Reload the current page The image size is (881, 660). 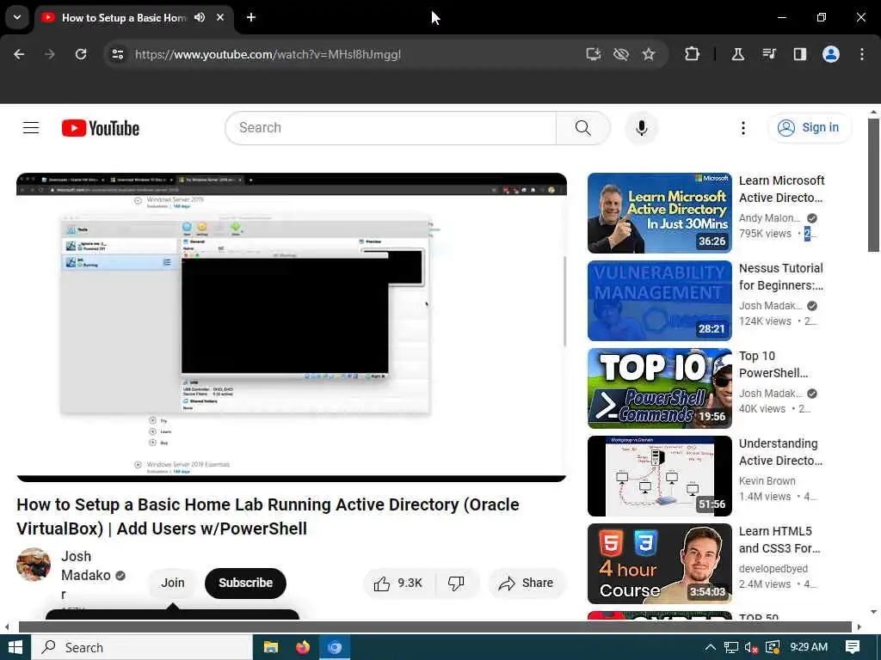(81, 54)
